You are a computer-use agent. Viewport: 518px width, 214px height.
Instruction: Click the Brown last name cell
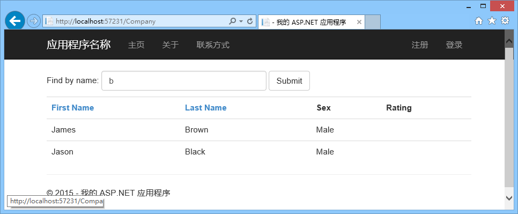click(197, 130)
